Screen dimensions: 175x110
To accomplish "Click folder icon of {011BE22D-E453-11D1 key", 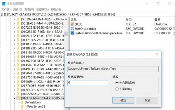I will [x=18, y=48].
